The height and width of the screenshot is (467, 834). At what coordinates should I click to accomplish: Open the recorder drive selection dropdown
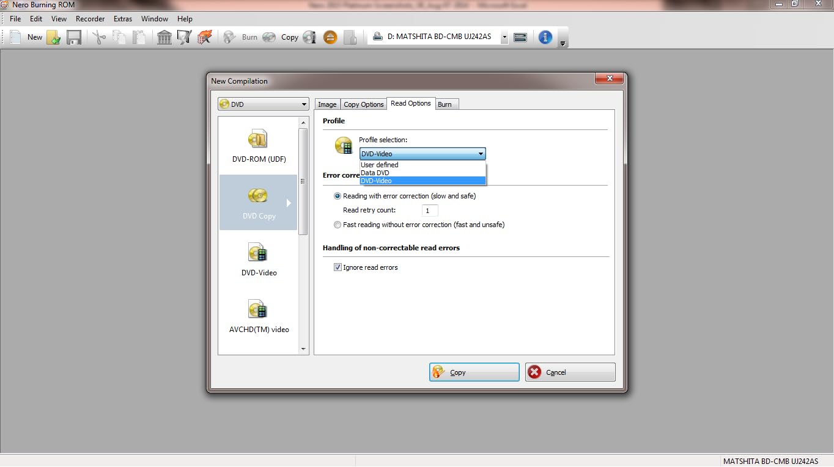[x=504, y=37]
